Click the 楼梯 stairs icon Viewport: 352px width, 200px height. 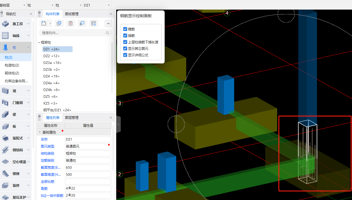(5, 174)
